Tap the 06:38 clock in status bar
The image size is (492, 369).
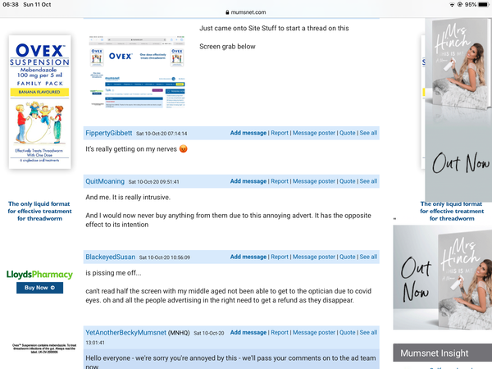(11, 5)
